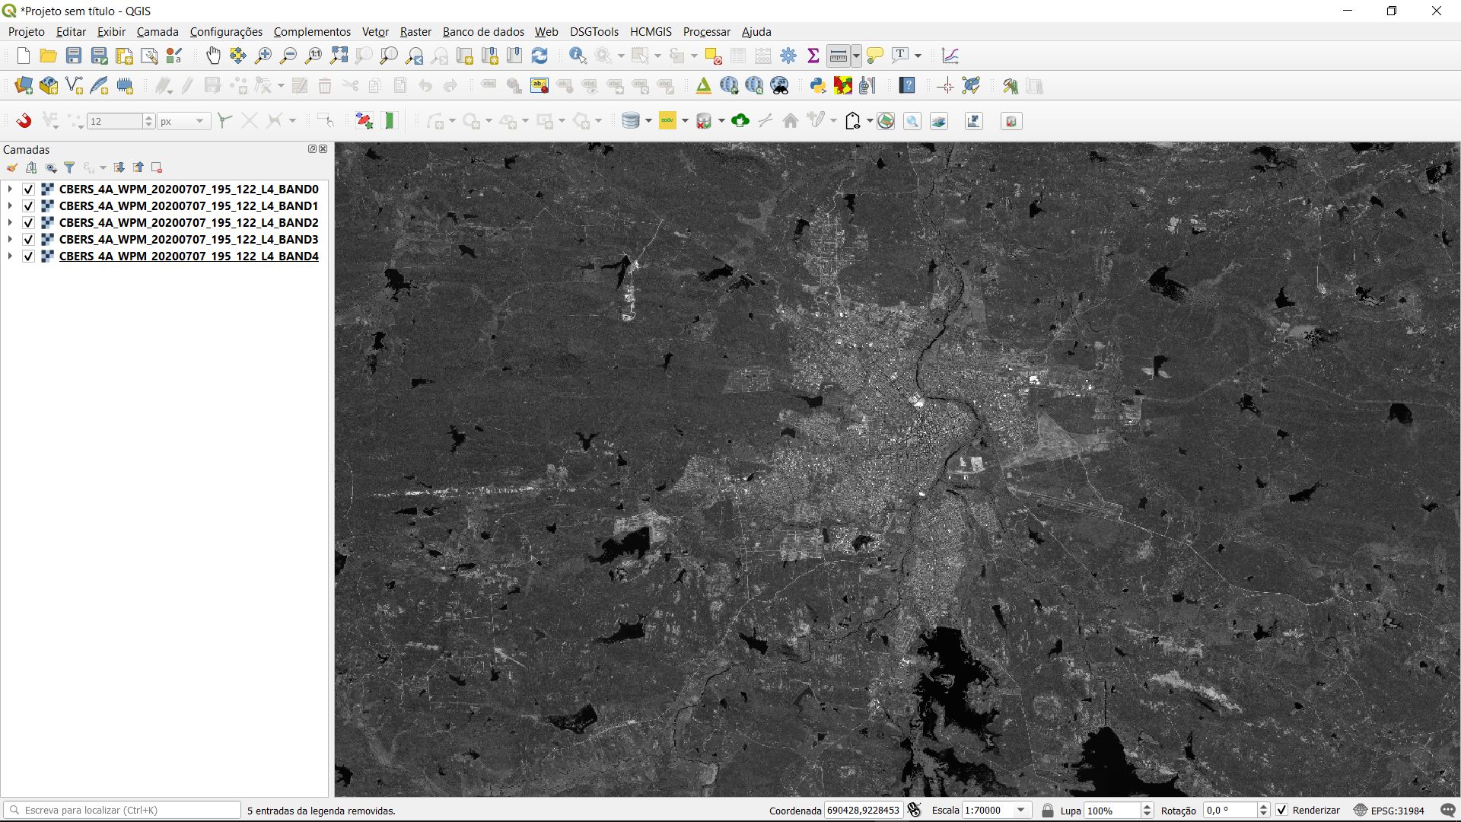Open the Python console icon

818,86
